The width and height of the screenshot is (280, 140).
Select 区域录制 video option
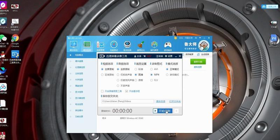coord(107,75)
